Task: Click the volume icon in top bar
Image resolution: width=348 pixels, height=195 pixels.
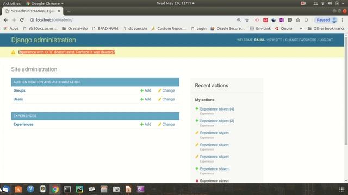Action: click(330, 3)
